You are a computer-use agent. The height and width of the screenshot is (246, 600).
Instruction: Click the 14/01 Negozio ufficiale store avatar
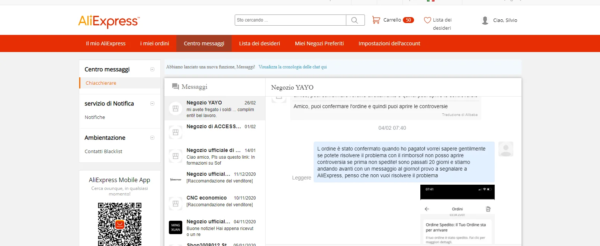pos(176,156)
